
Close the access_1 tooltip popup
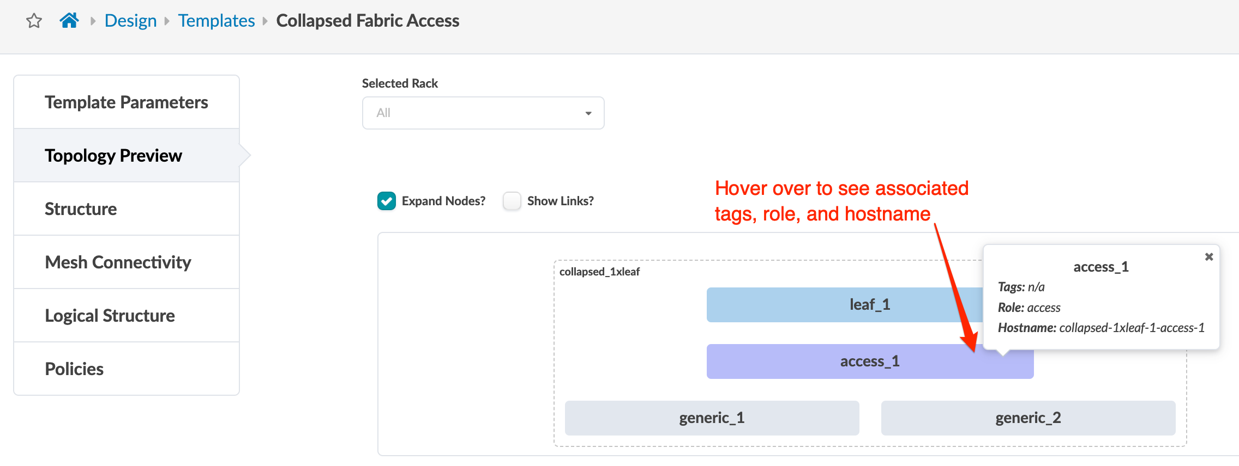pyautogui.click(x=1209, y=257)
